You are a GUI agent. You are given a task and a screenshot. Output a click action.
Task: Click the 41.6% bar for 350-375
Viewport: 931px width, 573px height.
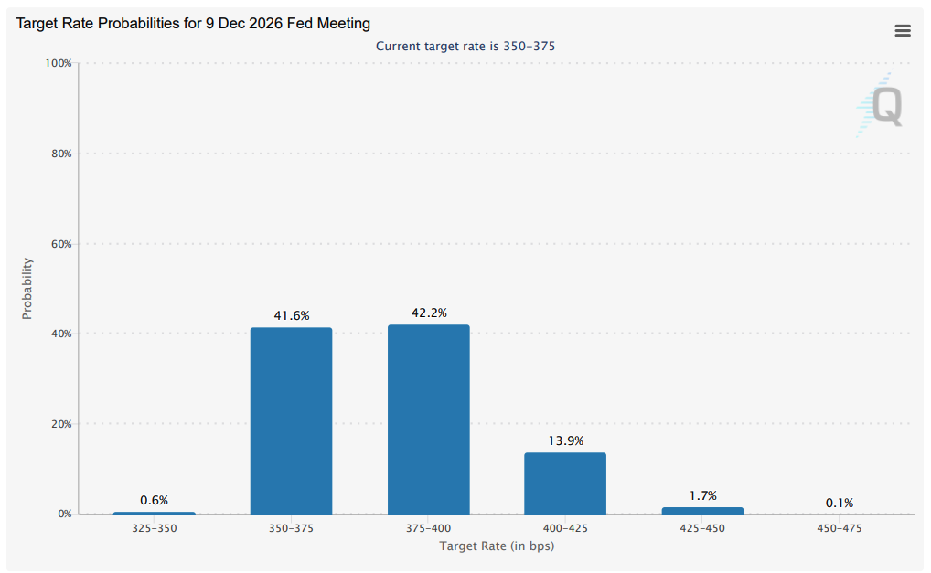click(291, 420)
